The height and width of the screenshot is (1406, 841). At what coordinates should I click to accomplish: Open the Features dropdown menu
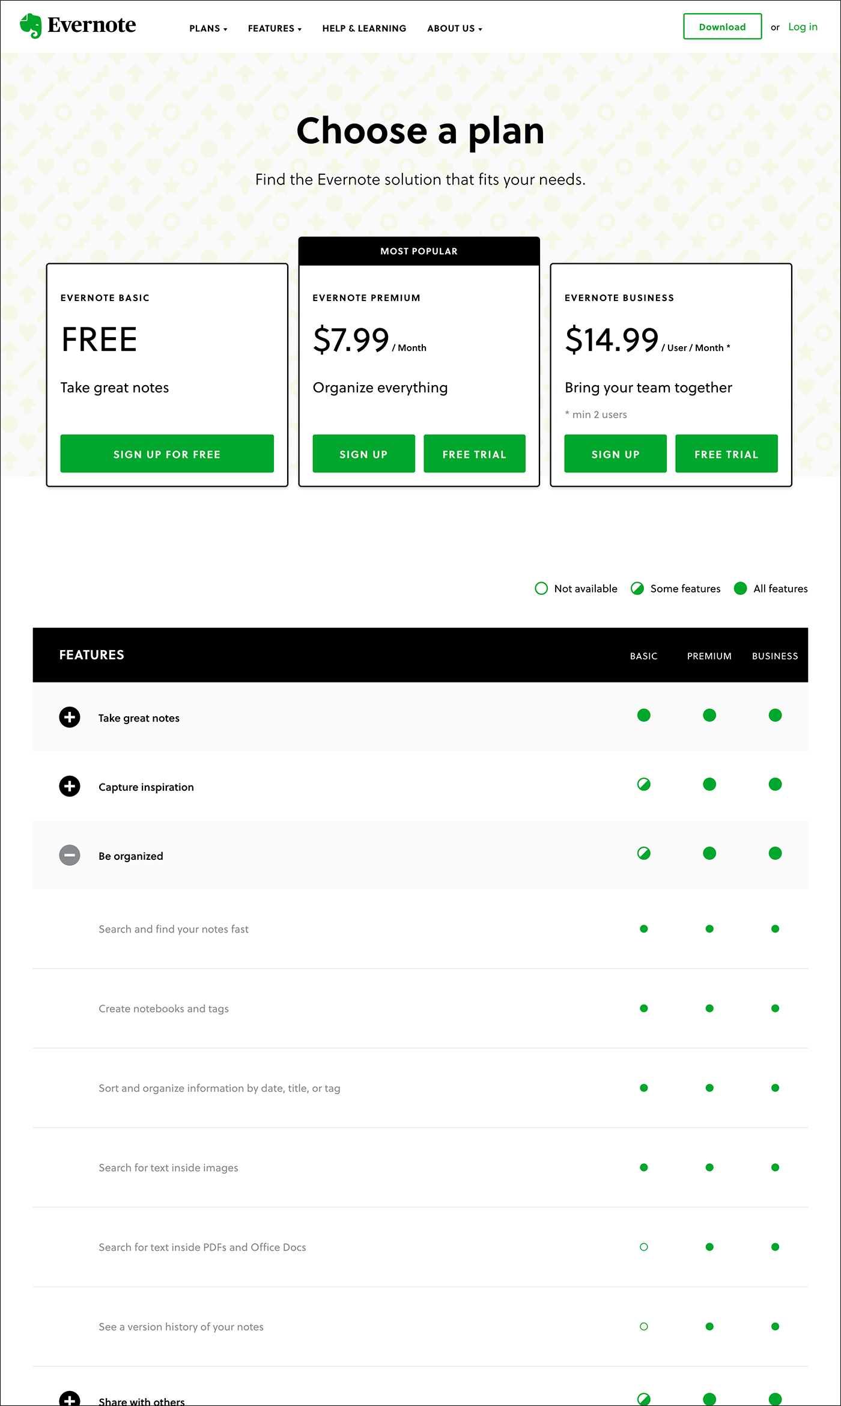coord(275,28)
